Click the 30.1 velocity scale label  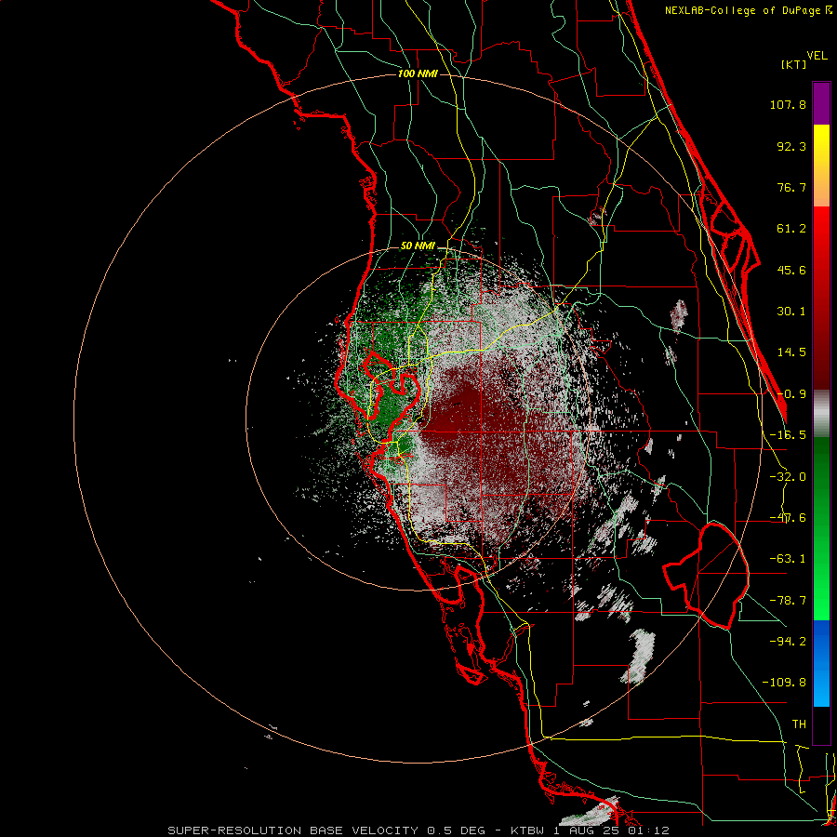coord(791,312)
